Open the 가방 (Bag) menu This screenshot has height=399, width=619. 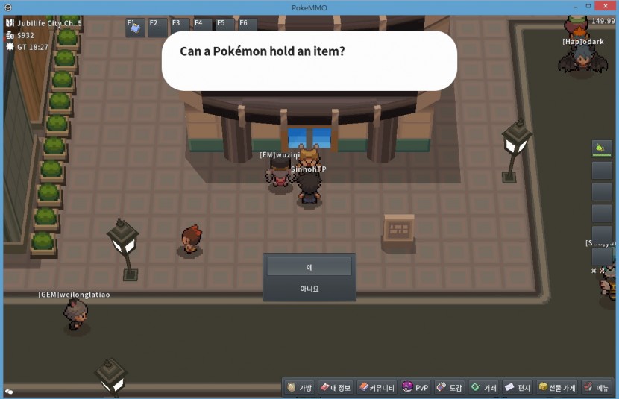pyautogui.click(x=300, y=388)
